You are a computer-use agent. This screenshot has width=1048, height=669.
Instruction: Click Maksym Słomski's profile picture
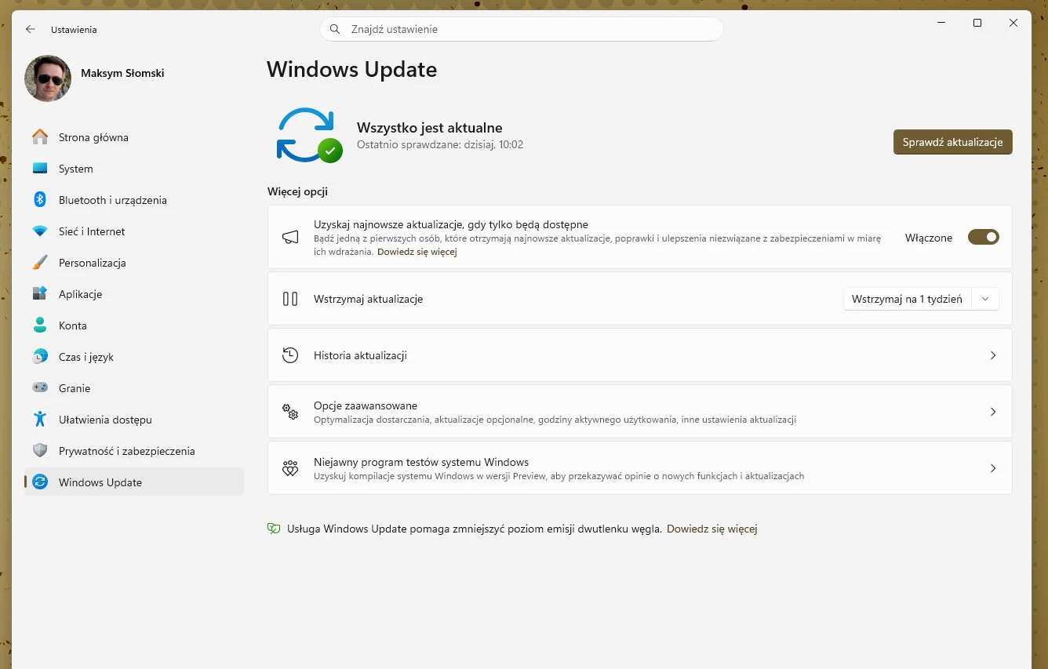coord(48,78)
